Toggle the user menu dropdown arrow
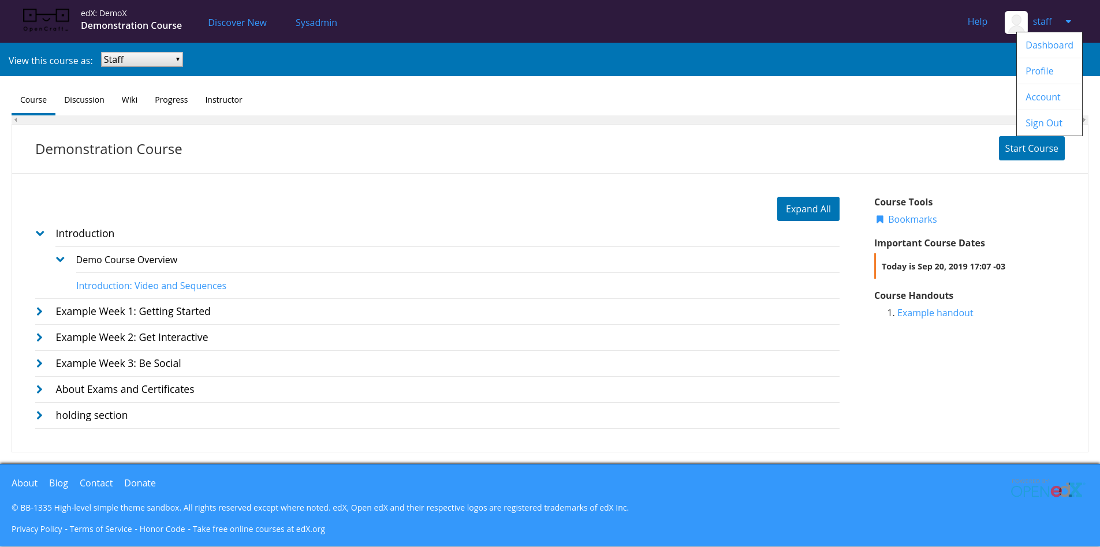The width and height of the screenshot is (1100, 547). click(x=1068, y=22)
